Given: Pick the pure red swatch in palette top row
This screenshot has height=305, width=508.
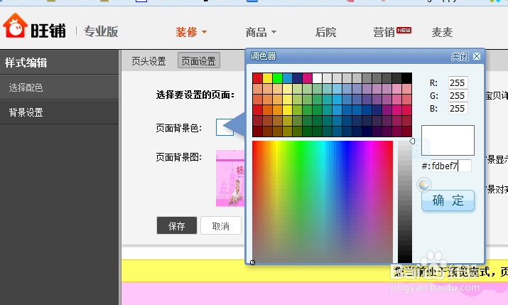Looking at the screenshot, I should point(258,78).
